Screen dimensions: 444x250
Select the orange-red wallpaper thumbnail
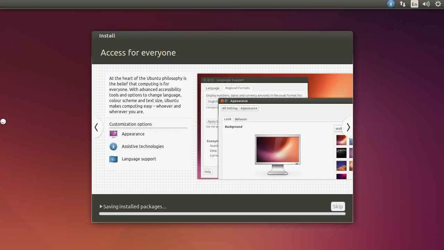[x=341, y=140]
